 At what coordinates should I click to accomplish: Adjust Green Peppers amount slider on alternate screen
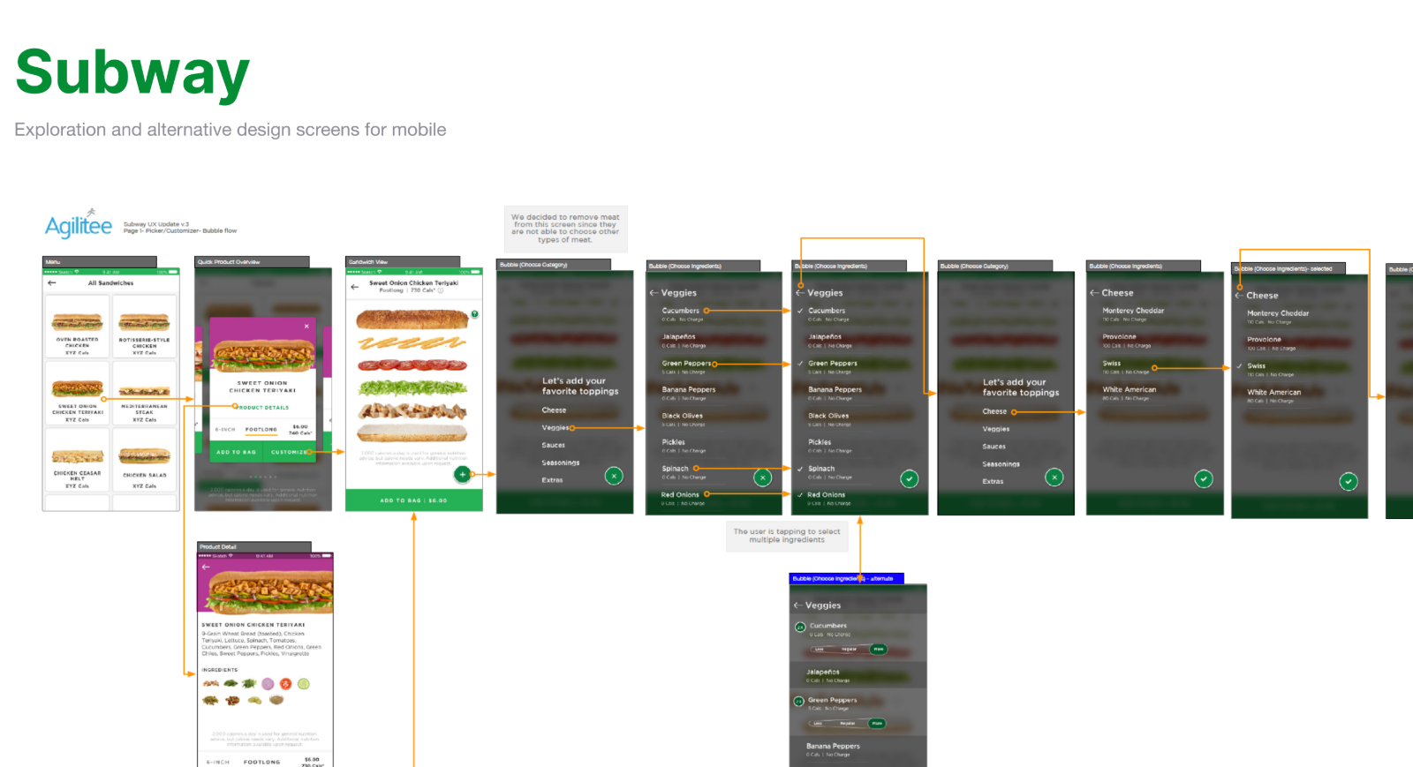click(x=848, y=723)
